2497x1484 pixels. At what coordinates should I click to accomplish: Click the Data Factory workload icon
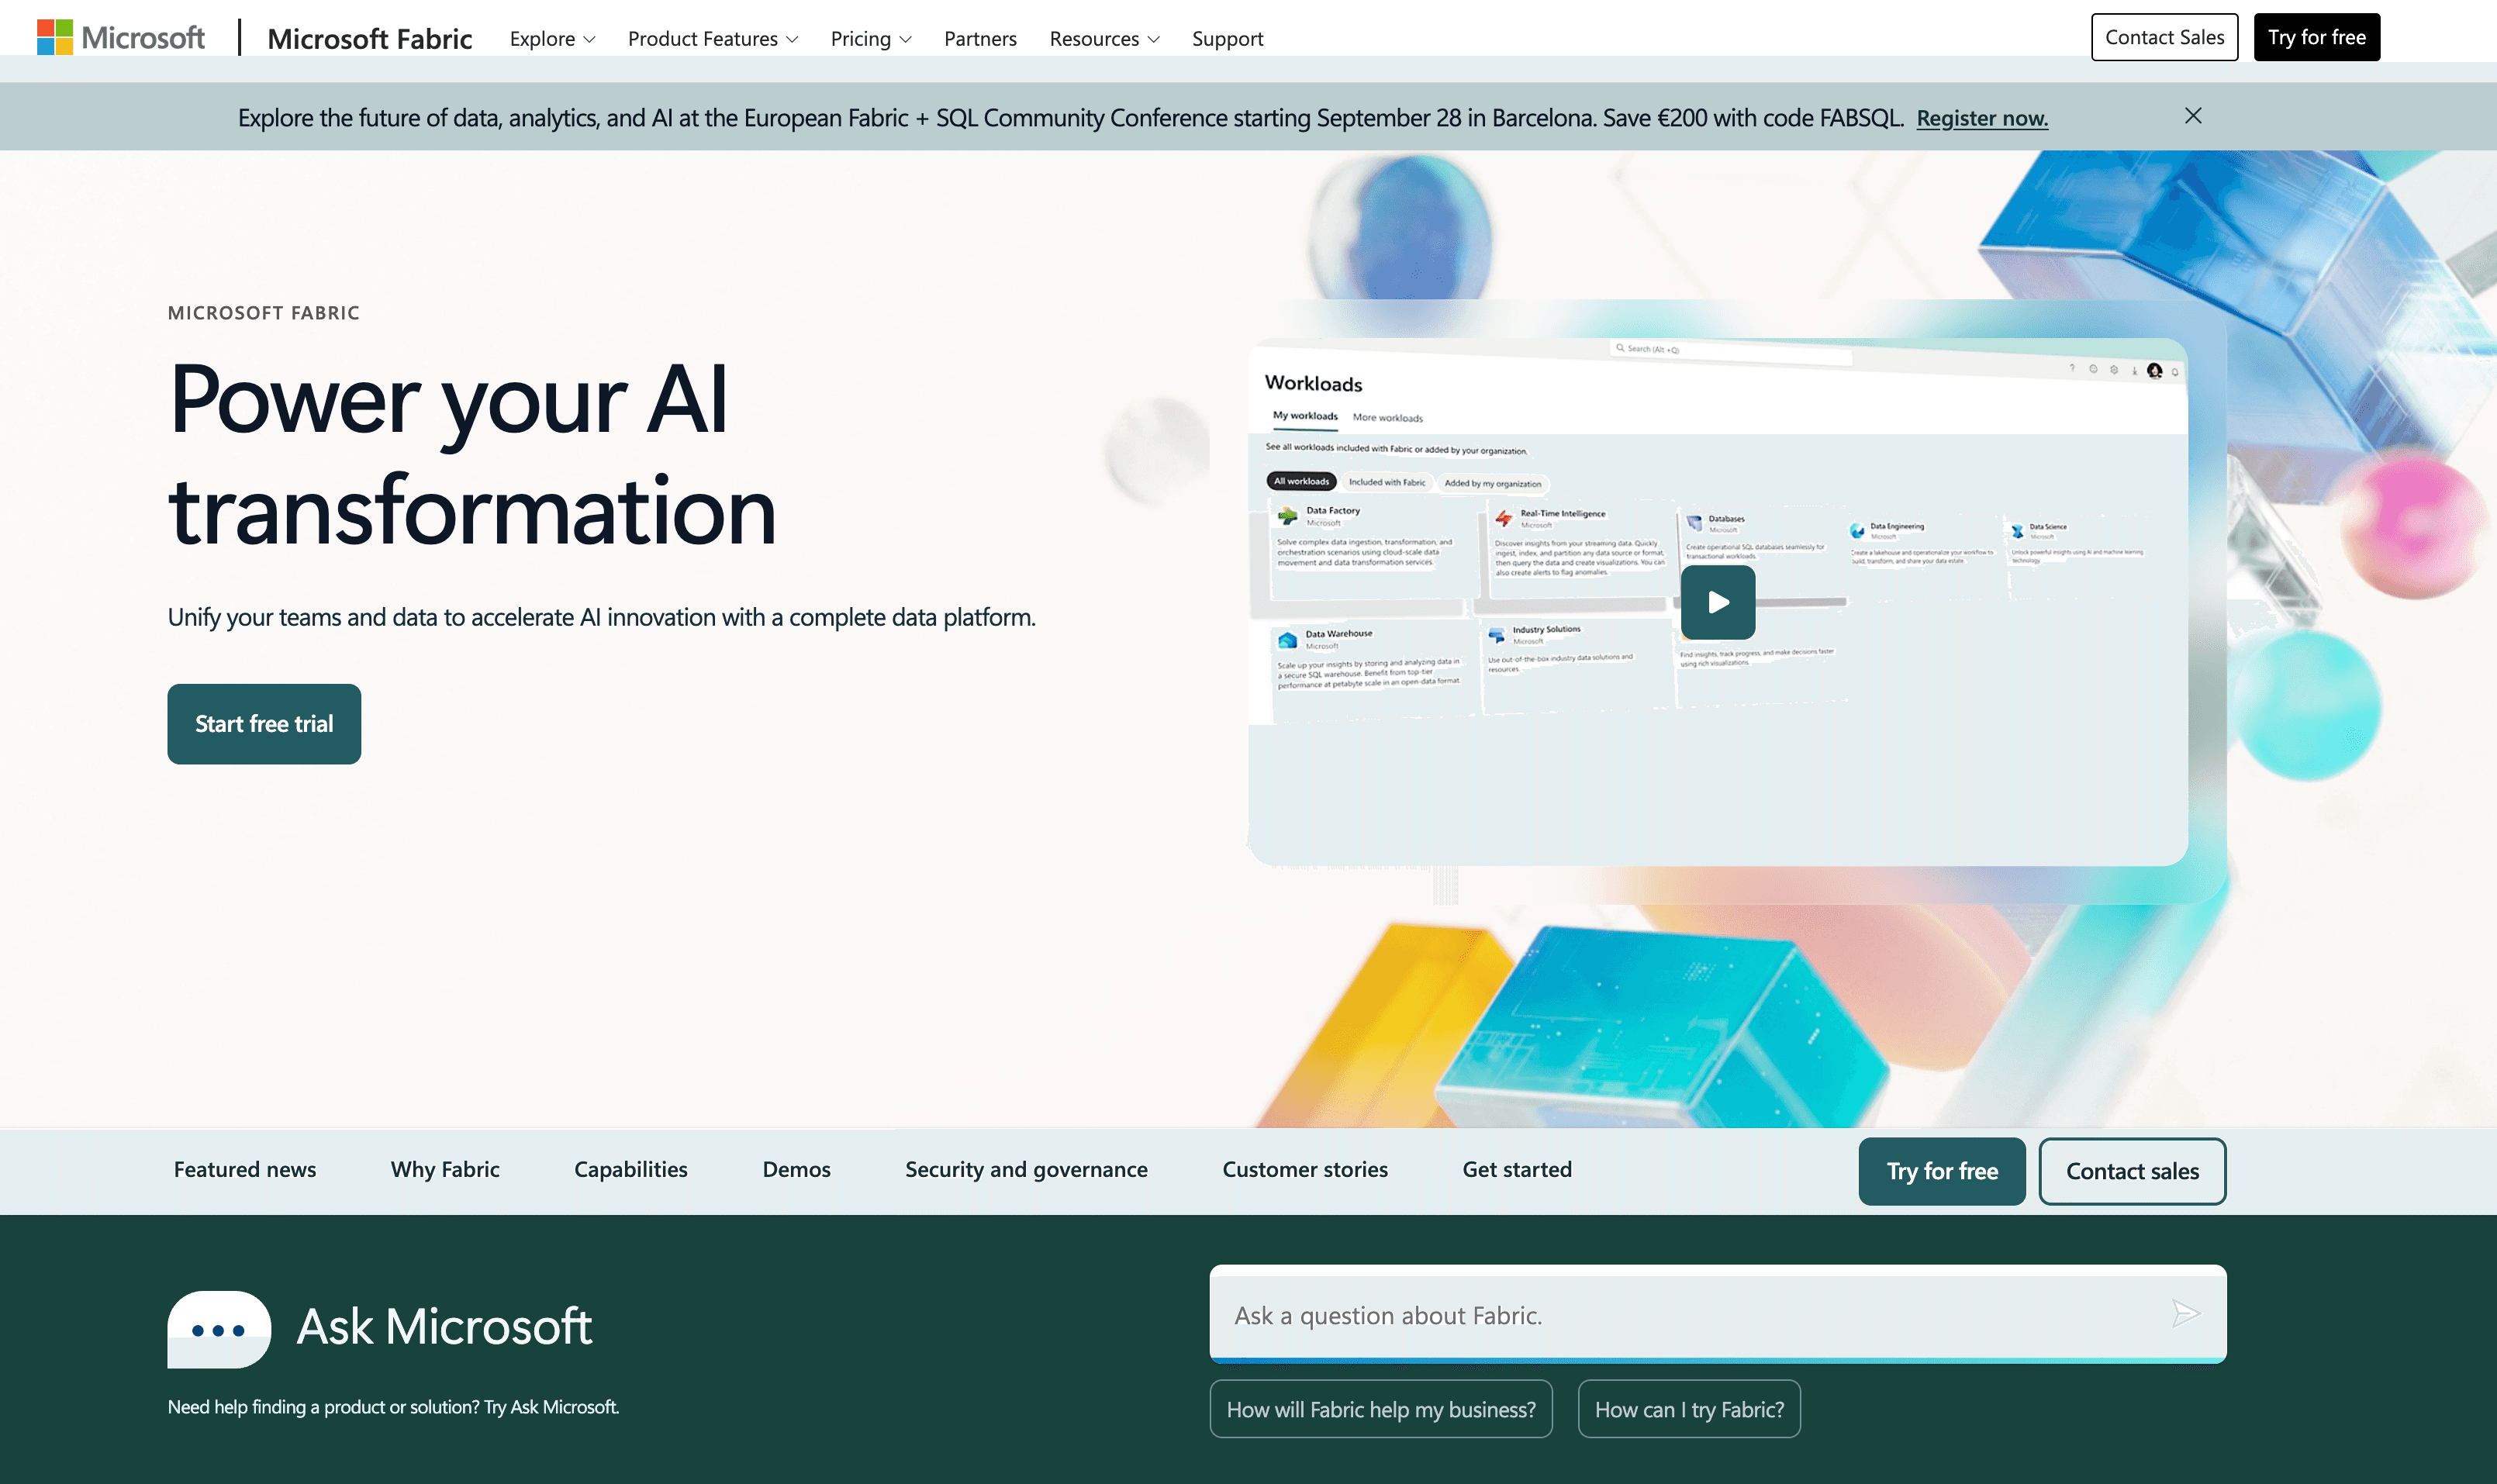pyautogui.click(x=1288, y=515)
